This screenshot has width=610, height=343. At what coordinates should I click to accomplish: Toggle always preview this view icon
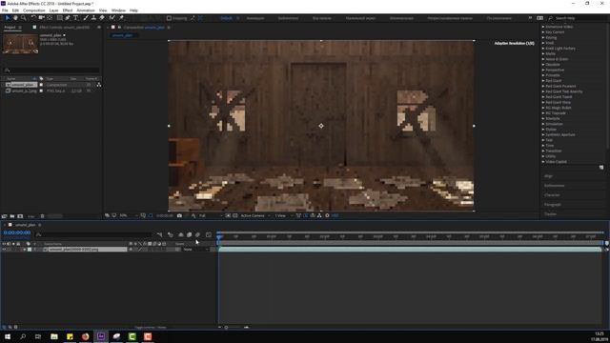107,215
